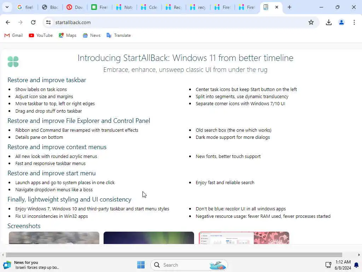This screenshot has width=362, height=272.
Task: Reload the current page
Action: tap(33, 22)
